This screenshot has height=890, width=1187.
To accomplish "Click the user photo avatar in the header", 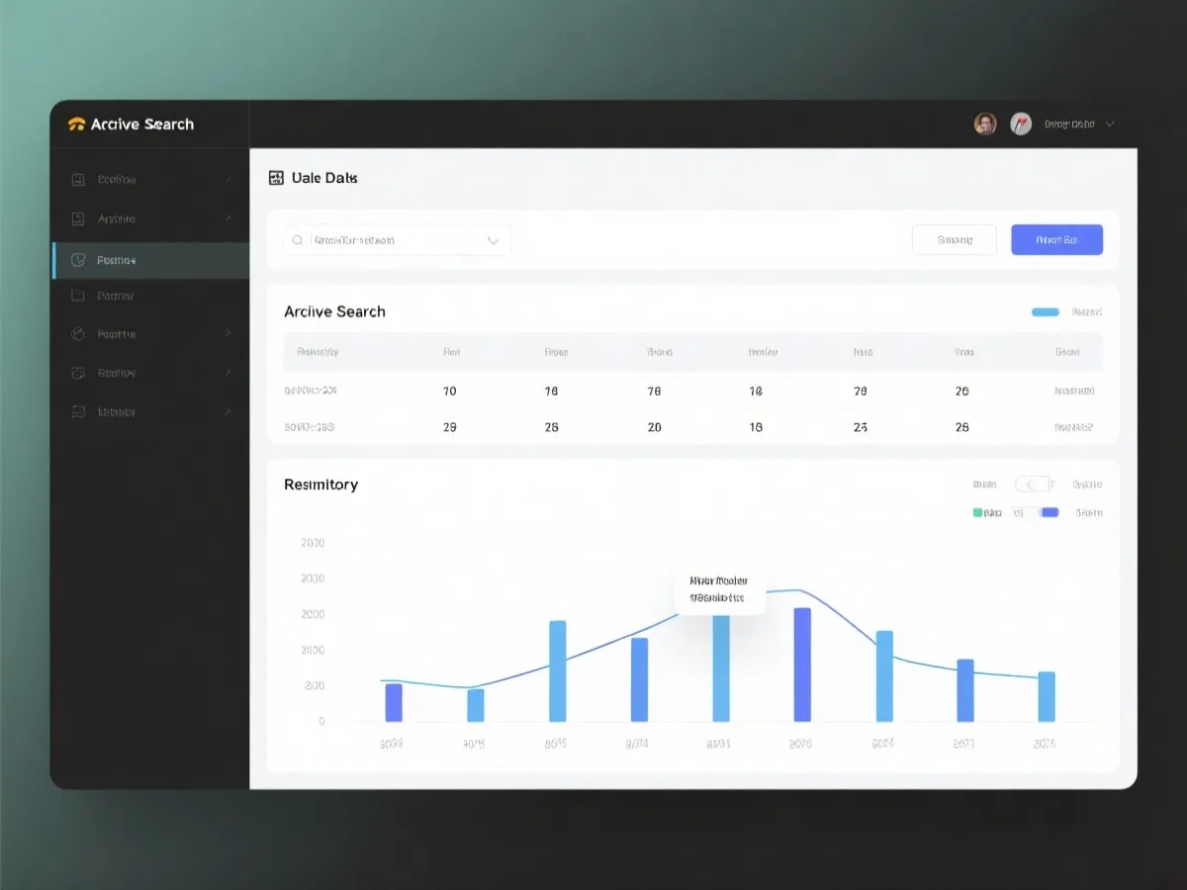I will point(985,124).
